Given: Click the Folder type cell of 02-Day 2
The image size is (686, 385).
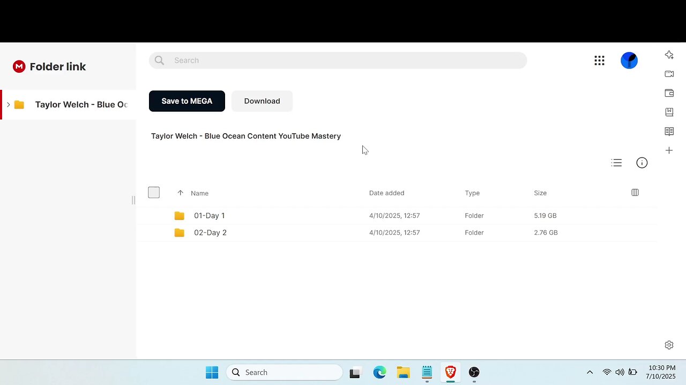Looking at the screenshot, I should pyautogui.click(x=474, y=233).
